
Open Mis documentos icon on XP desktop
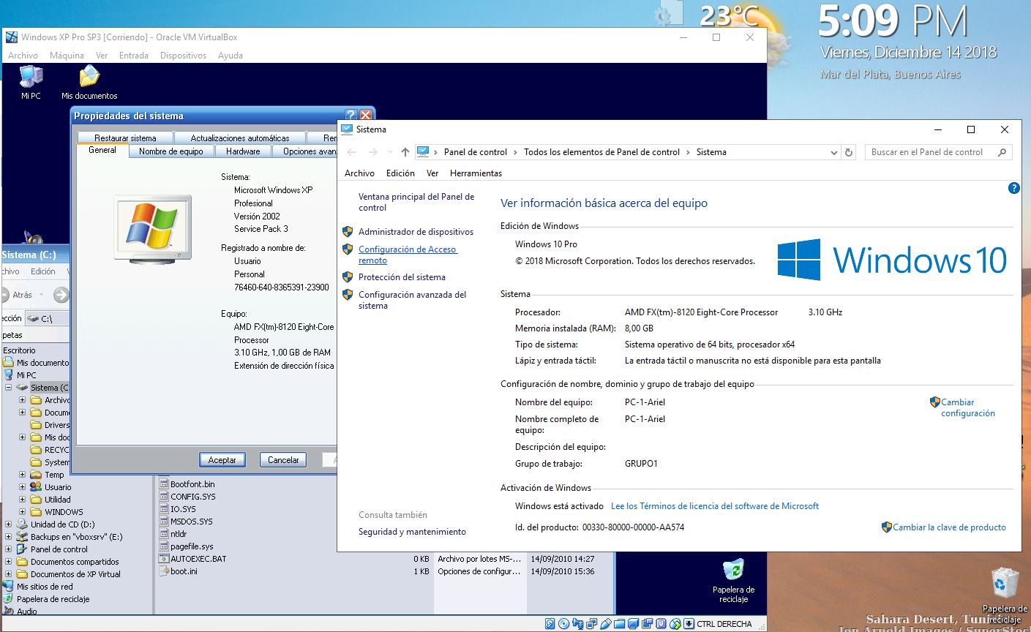tap(89, 82)
